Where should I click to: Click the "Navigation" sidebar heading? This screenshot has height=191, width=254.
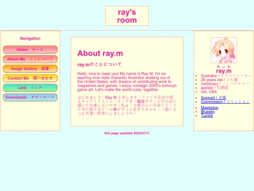tap(30, 39)
